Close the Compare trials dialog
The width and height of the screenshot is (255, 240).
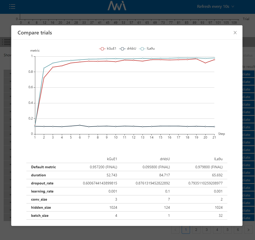tap(235, 33)
